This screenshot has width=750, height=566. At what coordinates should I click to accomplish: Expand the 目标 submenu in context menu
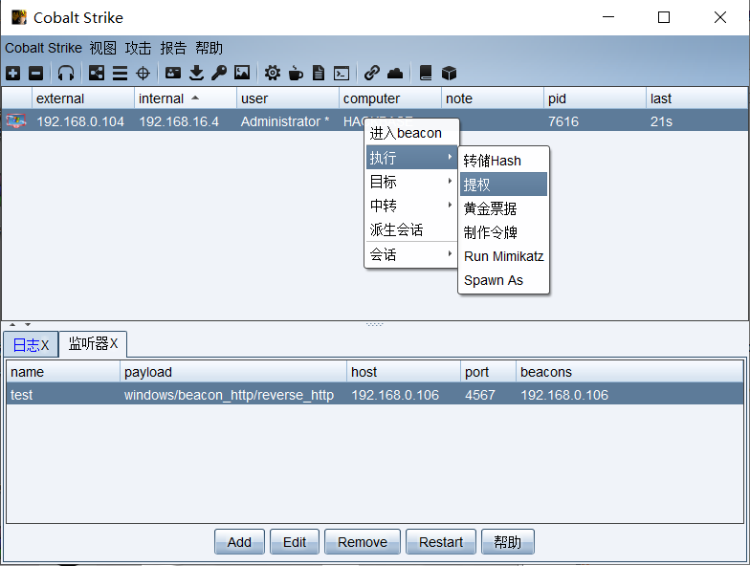[410, 182]
